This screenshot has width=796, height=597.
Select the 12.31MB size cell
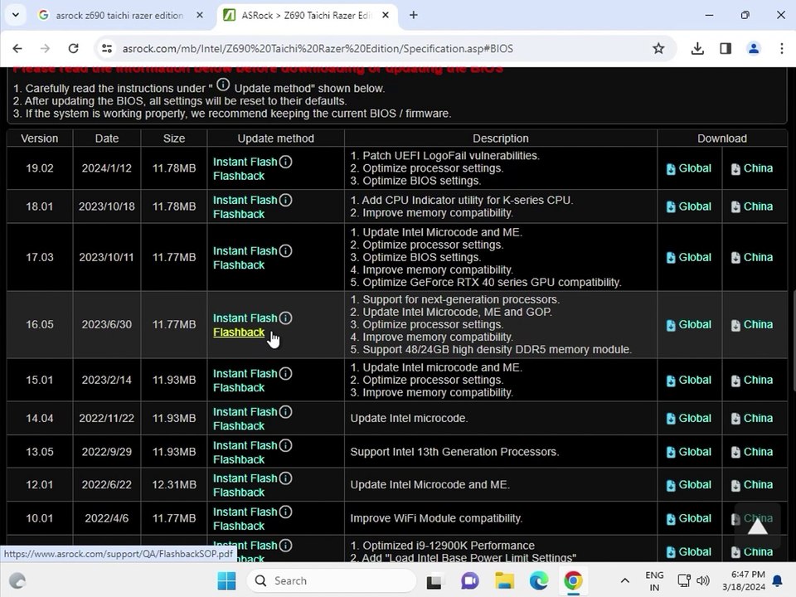[x=174, y=485]
